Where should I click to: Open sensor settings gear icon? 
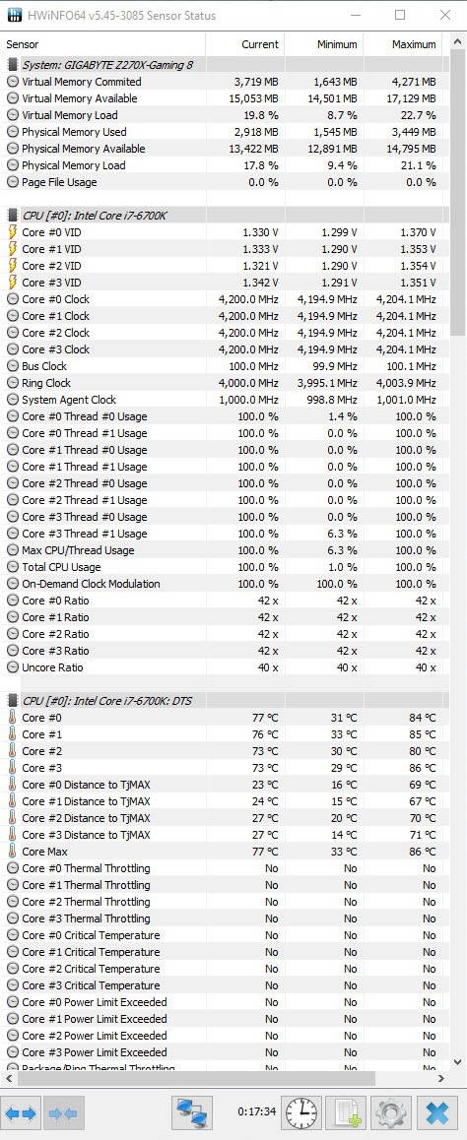[391, 1113]
